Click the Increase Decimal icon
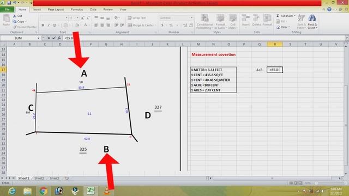 (x=185, y=26)
